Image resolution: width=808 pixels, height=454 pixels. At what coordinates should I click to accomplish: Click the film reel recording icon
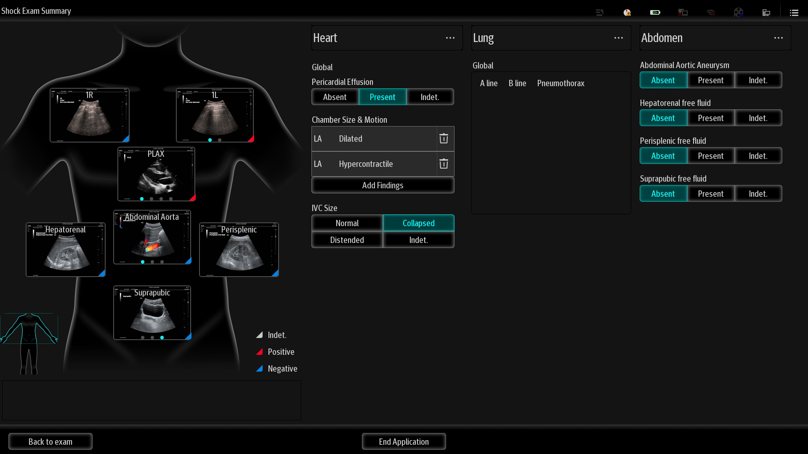click(x=738, y=13)
